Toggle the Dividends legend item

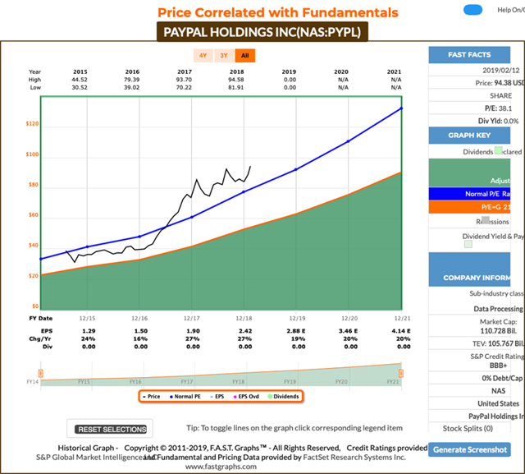[283, 396]
